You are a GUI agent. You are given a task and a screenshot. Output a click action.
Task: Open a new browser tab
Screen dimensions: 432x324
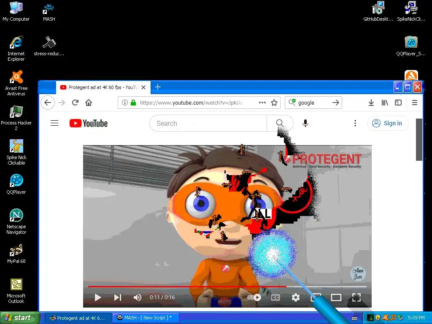click(x=158, y=87)
